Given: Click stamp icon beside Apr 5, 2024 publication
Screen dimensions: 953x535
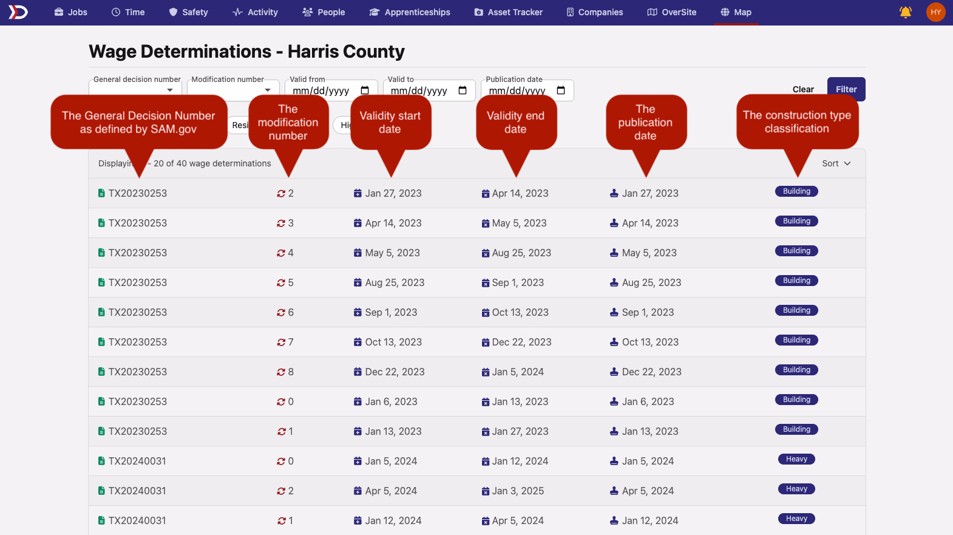Looking at the screenshot, I should pos(614,491).
